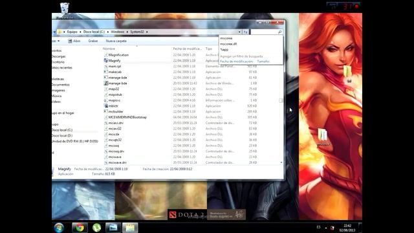This screenshot has width=414, height=233.
Task: Select the mciwave.drv file icon
Action: 106,162
